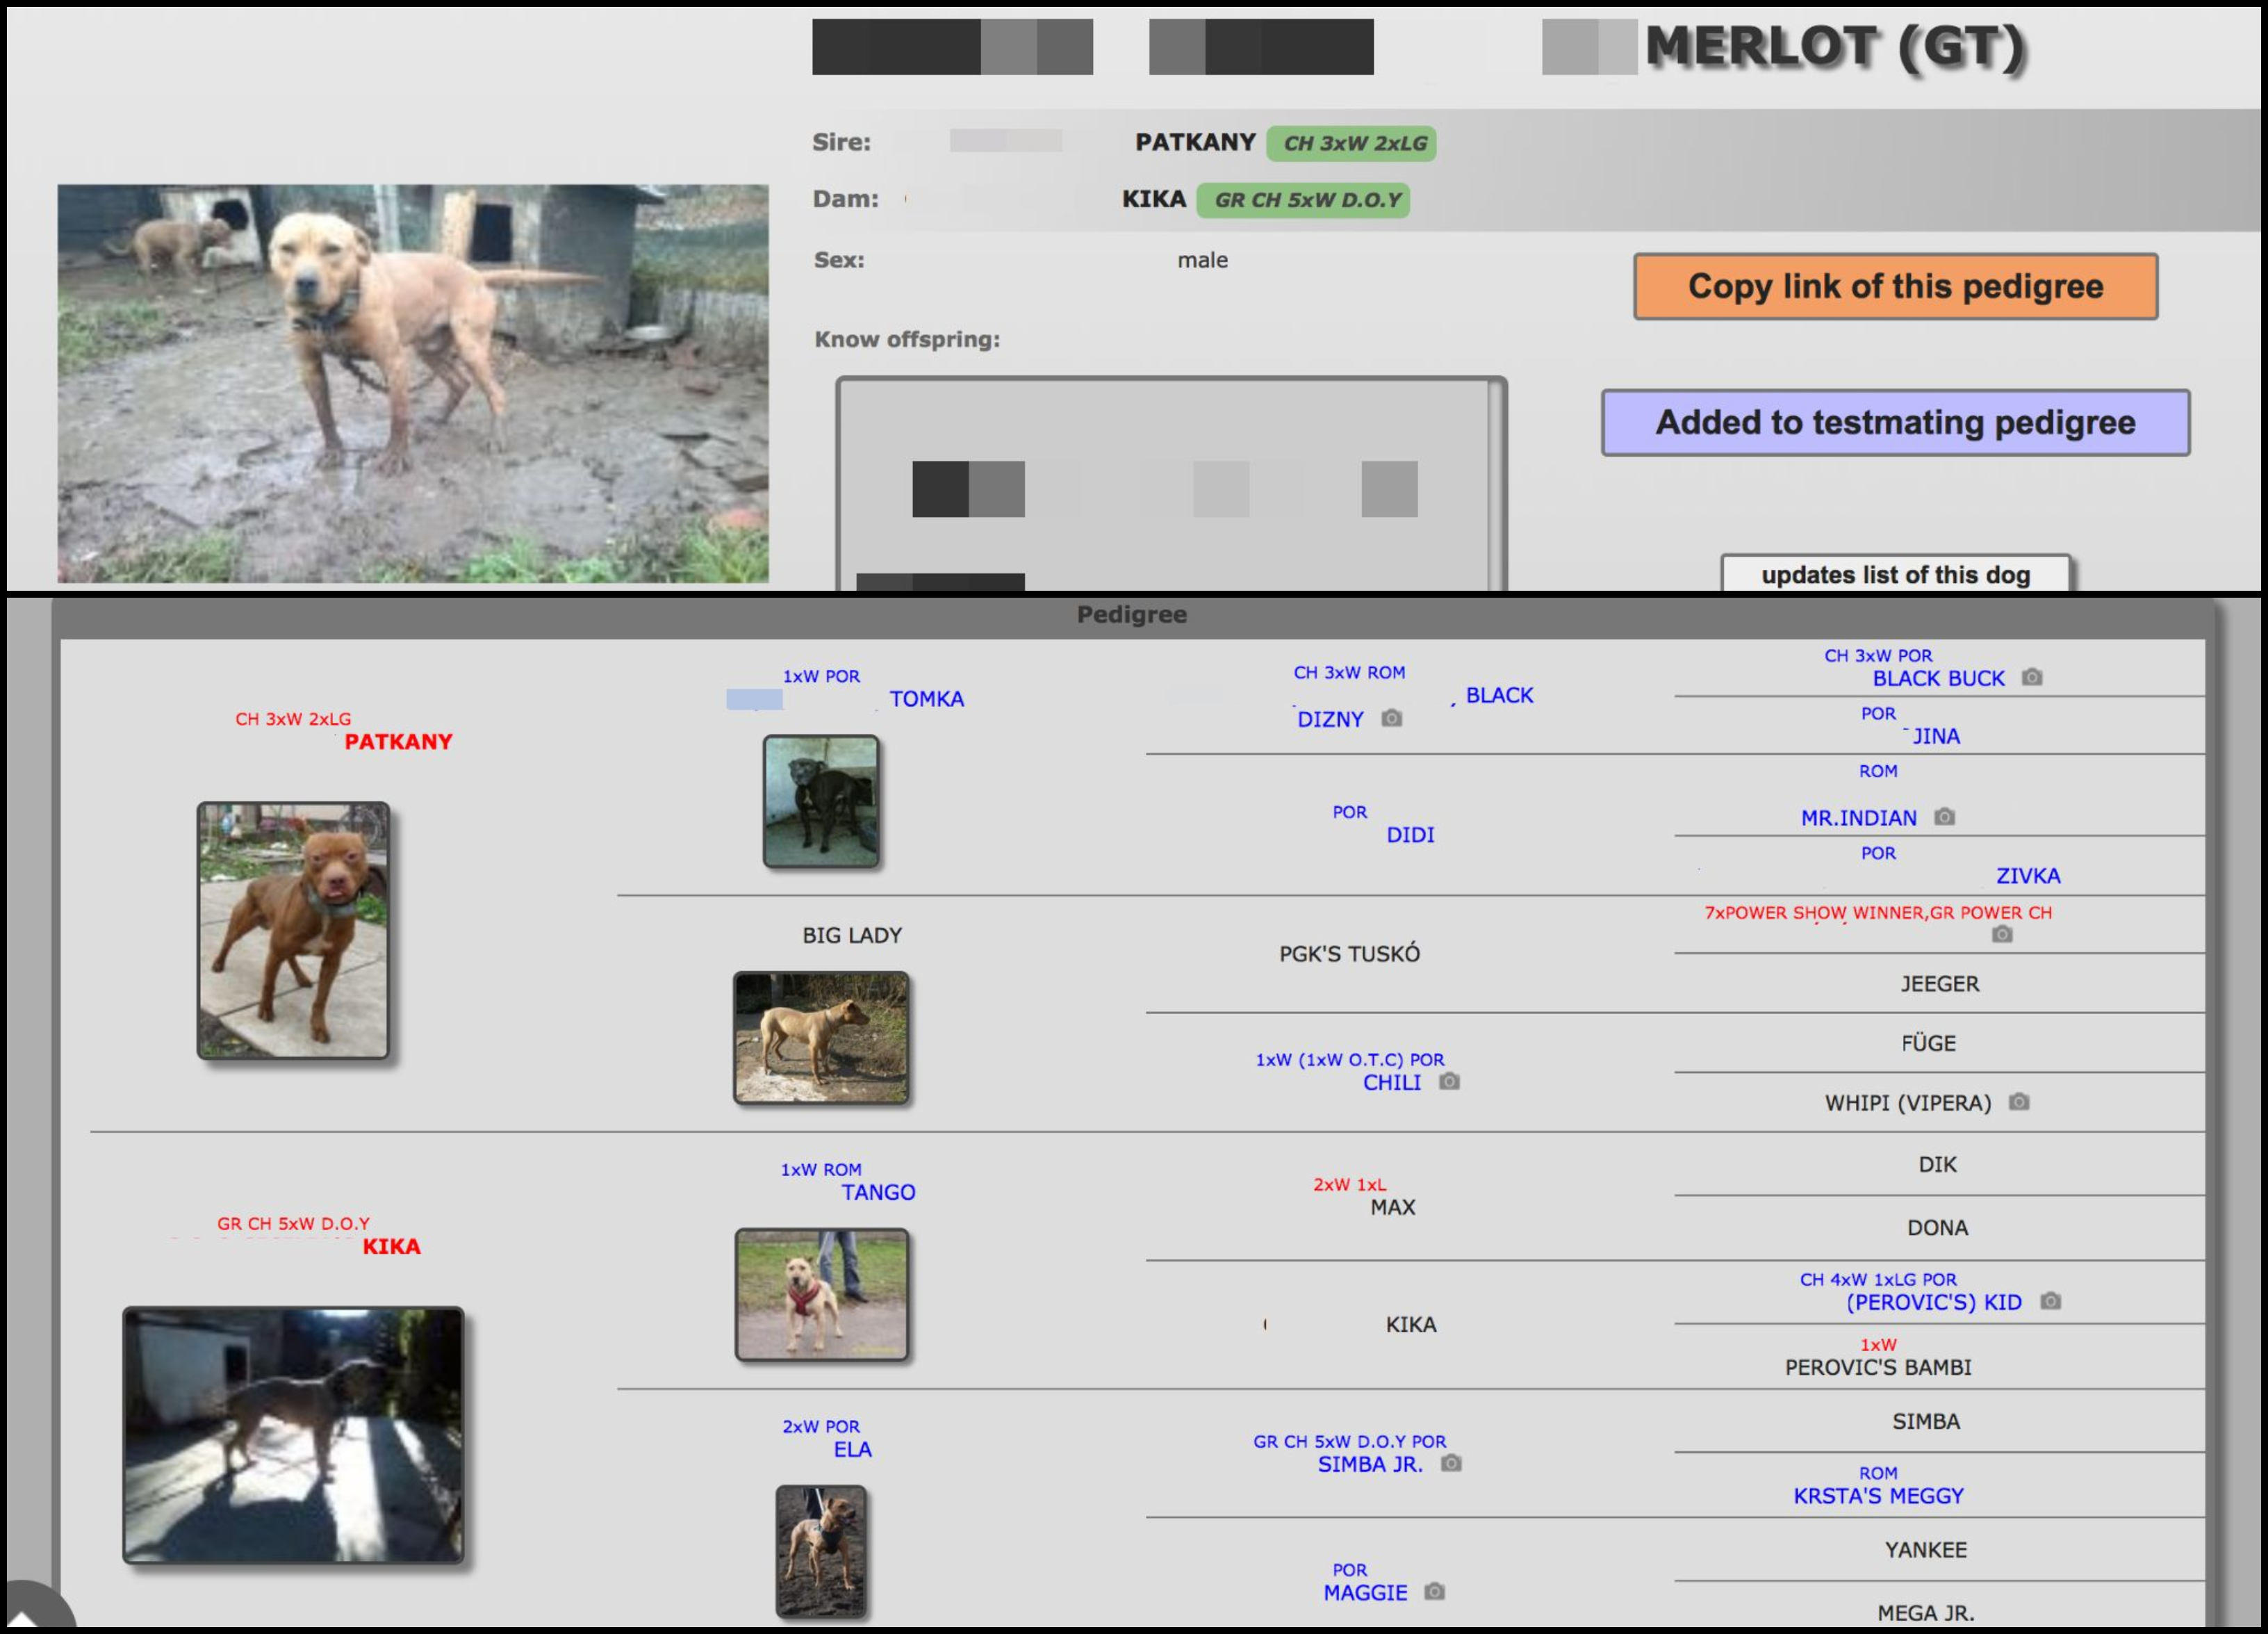Click PGK'S TUSKÓ name text
The width and height of the screenshot is (2268, 1634).
click(x=1349, y=954)
